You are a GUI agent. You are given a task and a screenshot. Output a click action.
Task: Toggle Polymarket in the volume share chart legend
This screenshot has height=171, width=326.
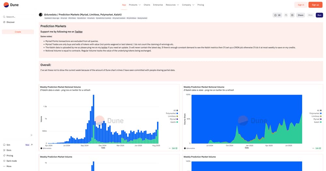316,113
